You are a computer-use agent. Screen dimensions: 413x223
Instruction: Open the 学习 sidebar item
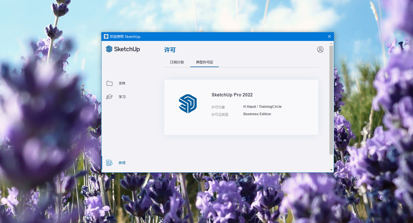pos(122,97)
